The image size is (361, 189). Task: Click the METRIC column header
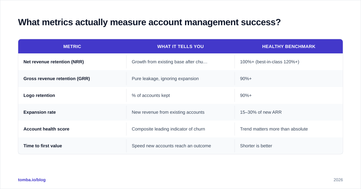(x=72, y=46)
